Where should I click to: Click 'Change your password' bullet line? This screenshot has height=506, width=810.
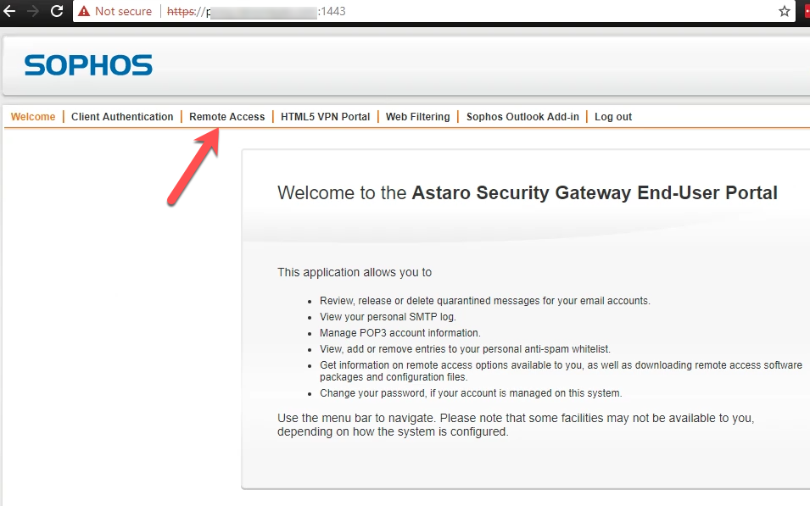(x=471, y=393)
